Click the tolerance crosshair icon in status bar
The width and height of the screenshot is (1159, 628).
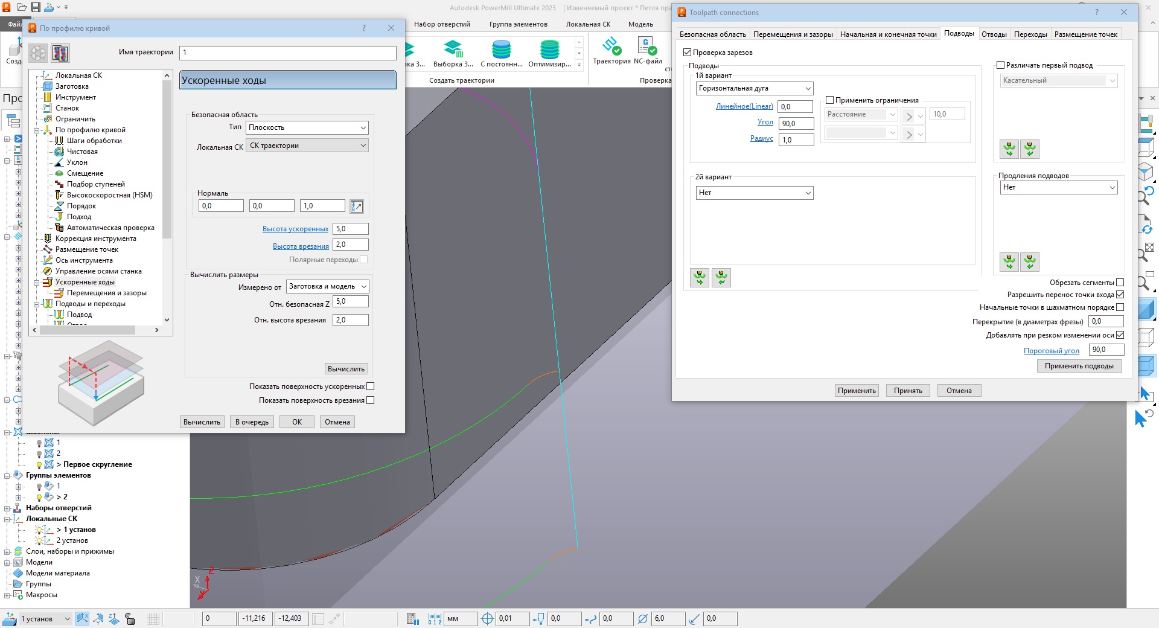pyautogui.click(x=487, y=618)
